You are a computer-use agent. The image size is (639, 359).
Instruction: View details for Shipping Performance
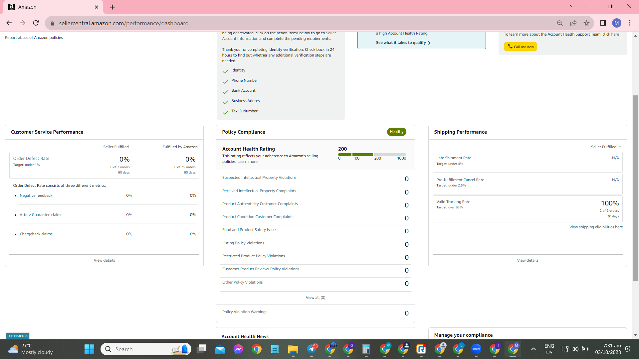(x=528, y=260)
